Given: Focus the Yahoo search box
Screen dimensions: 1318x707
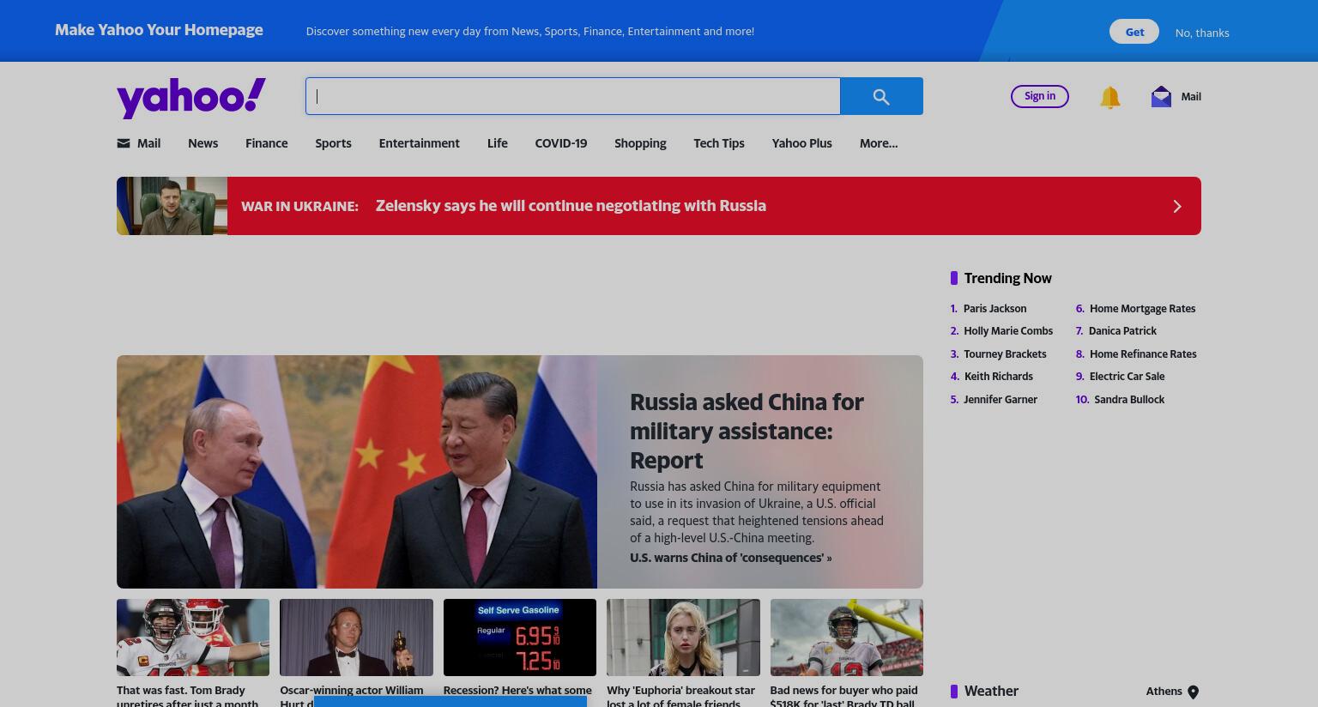Looking at the screenshot, I should (x=573, y=96).
